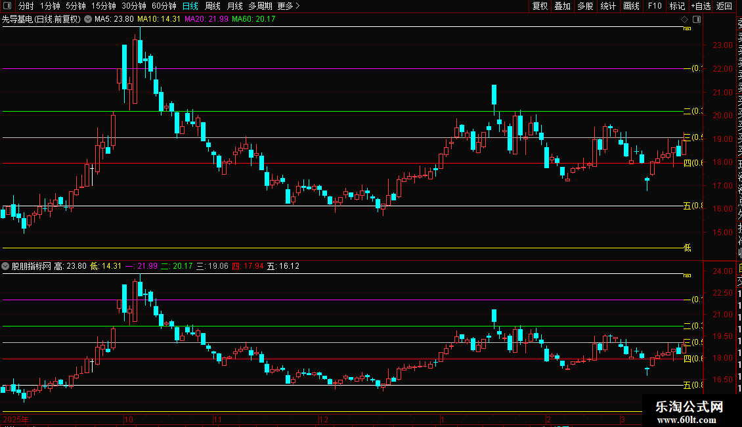Click the 复权 adjustment button
742x427 pixels.
coord(540,6)
